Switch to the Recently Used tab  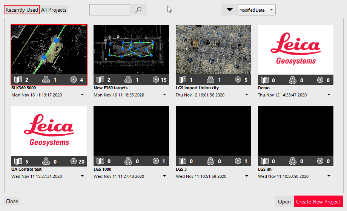[22, 10]
